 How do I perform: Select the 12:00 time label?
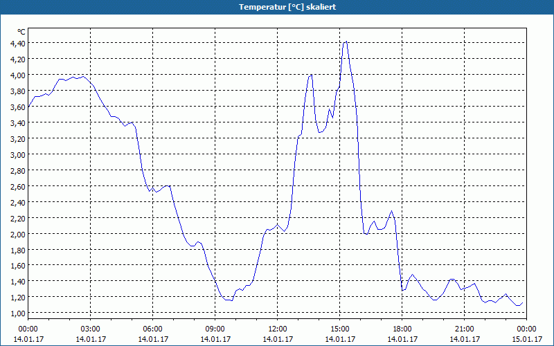278,329
